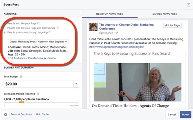Viewport: 193px width, 120px height.
Task: Open the Digital Marketing Pros audience dropdown
Action: [38, 42]
